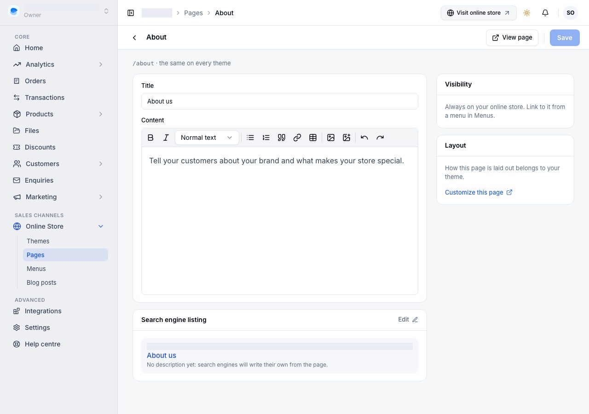Screen dimensions: 589x414
Task: Go back using the arrow beside About
Action: 134,38
